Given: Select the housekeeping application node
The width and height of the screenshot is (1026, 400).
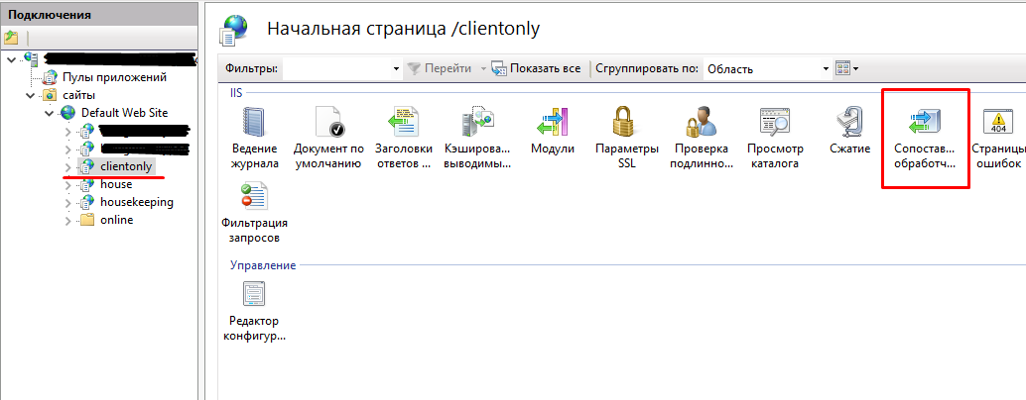Looking at the screenshot, I should pyautogui.click(x=137, y=202).
